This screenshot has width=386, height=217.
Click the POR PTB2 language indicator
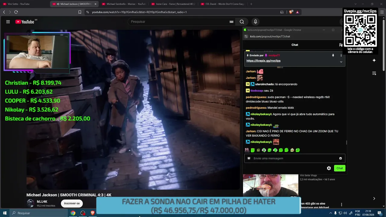coord(358,213)
